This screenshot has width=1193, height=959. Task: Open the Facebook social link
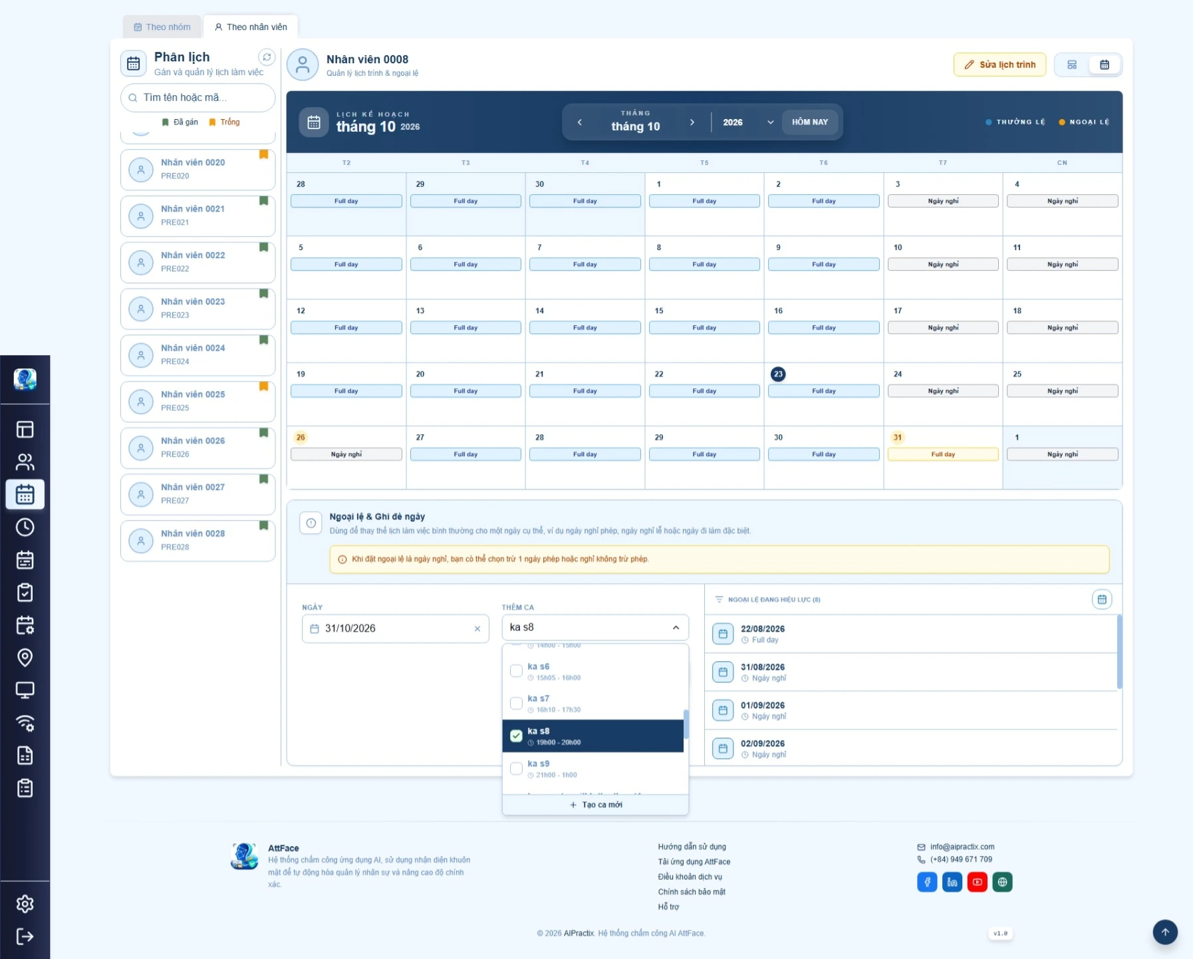[x=927, y=882]
